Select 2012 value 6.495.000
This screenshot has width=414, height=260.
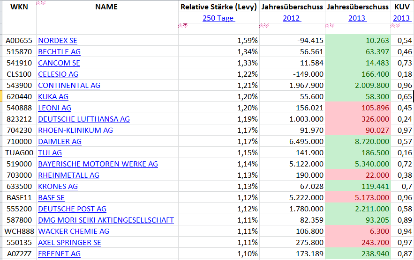292,142
